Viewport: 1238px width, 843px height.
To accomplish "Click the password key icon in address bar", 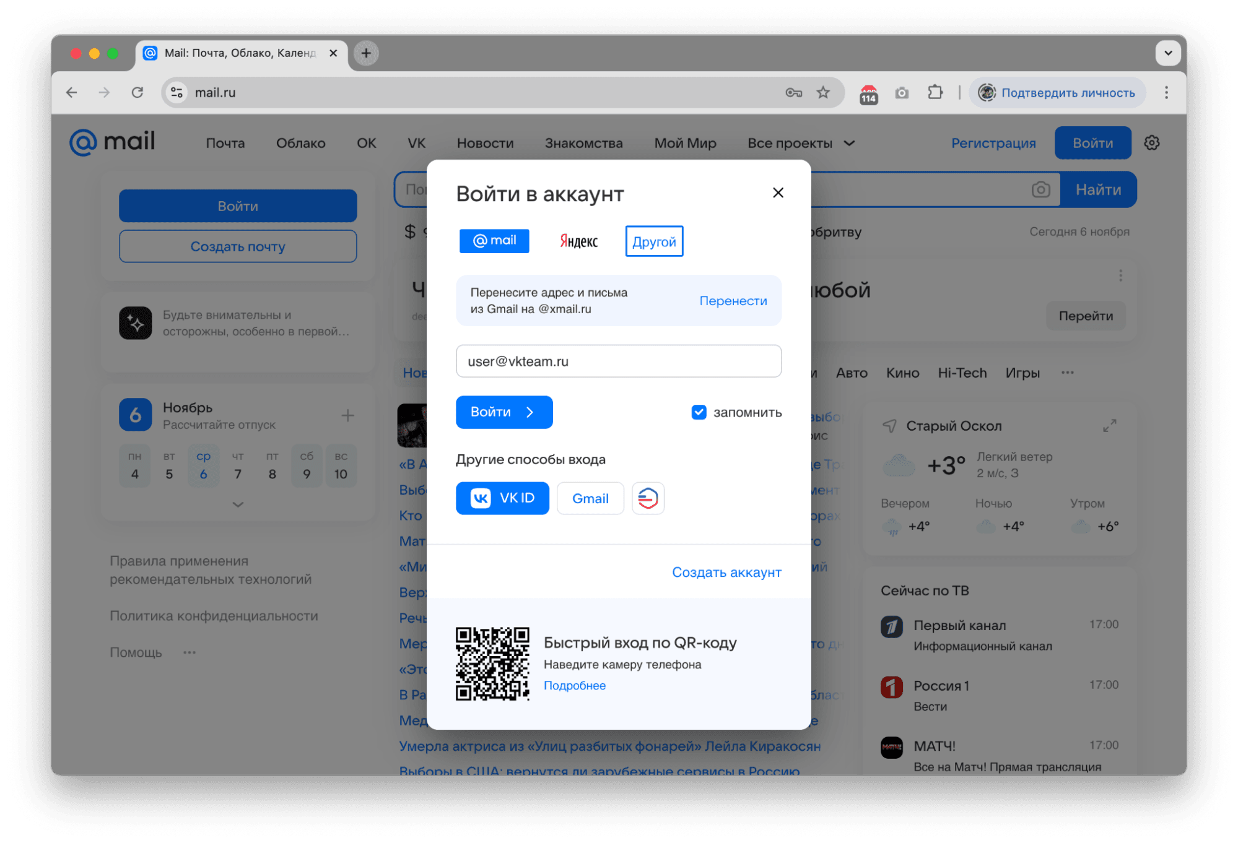I will (793, 92).
